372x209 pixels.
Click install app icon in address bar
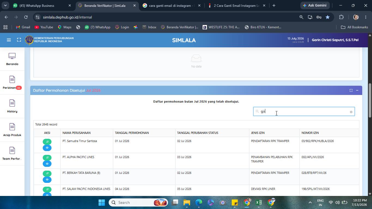[310, 17]
